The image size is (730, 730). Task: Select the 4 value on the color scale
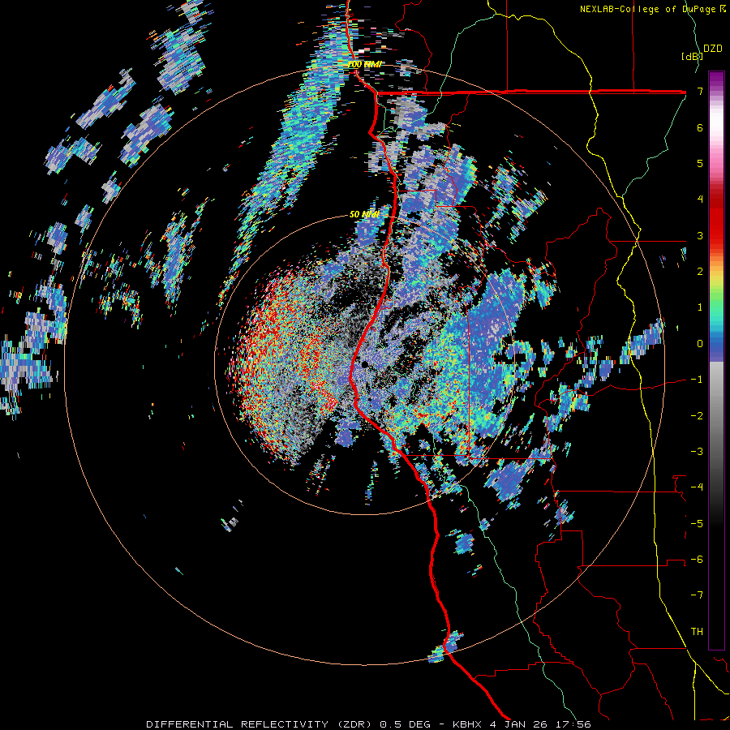click(700, 200)
